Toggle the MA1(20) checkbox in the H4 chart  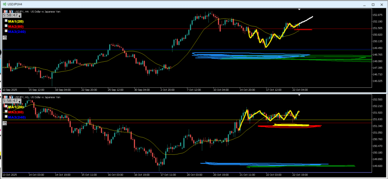tap(6, 21)
